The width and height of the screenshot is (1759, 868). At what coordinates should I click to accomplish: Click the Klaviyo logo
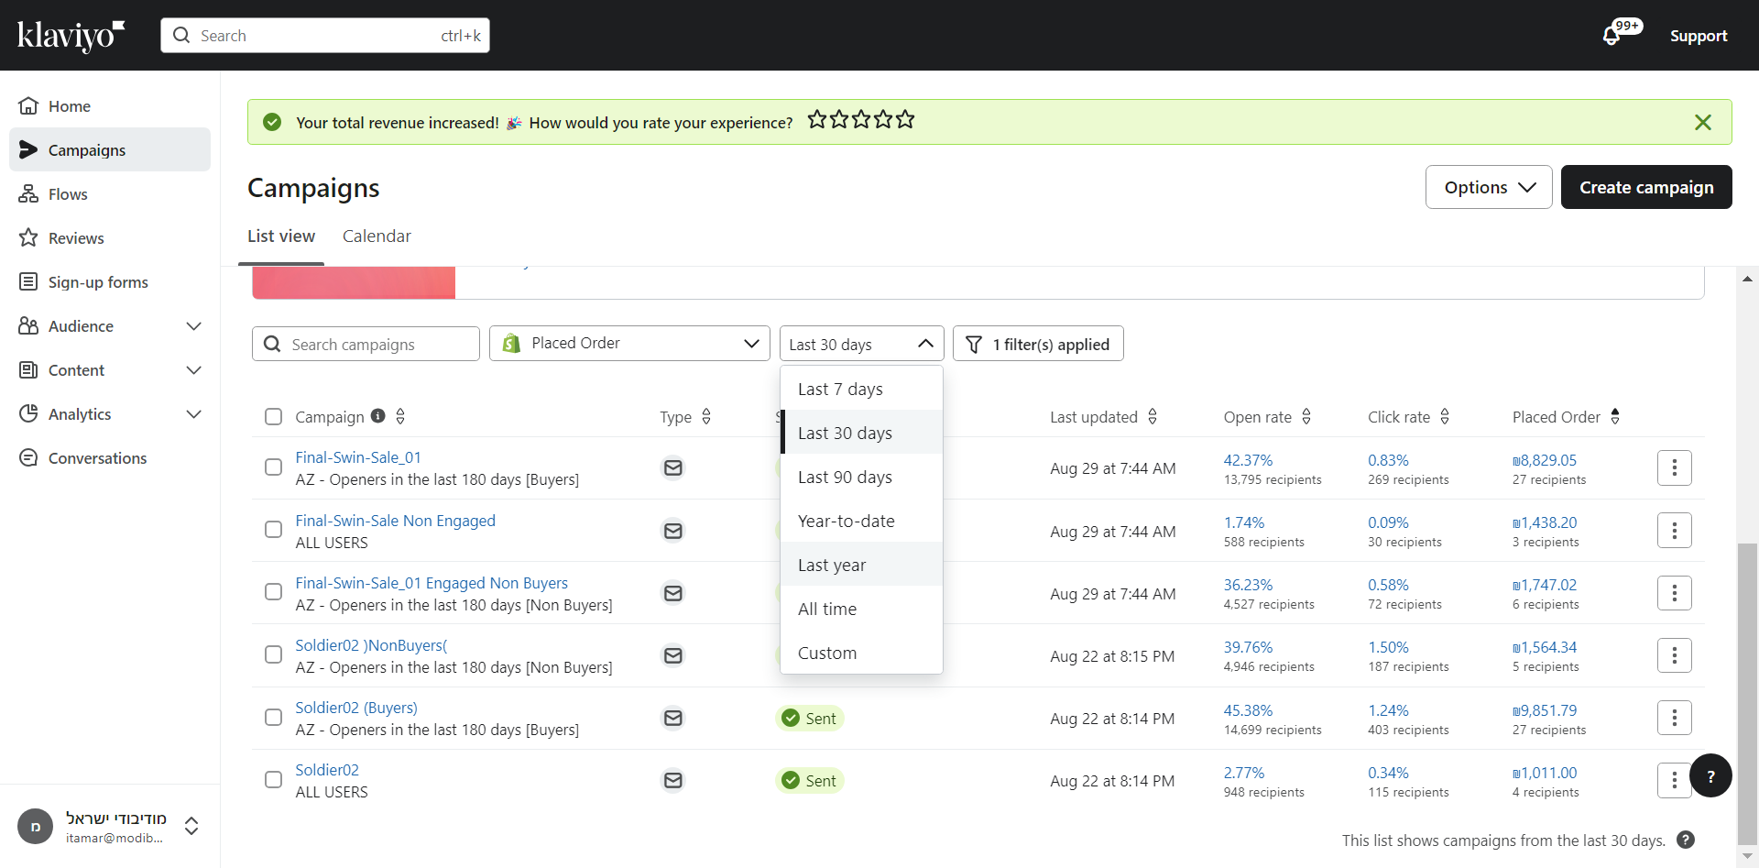71,35
